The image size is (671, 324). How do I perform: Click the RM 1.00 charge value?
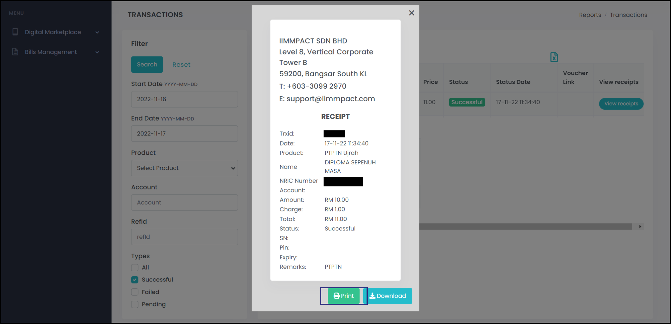(335, 209)
